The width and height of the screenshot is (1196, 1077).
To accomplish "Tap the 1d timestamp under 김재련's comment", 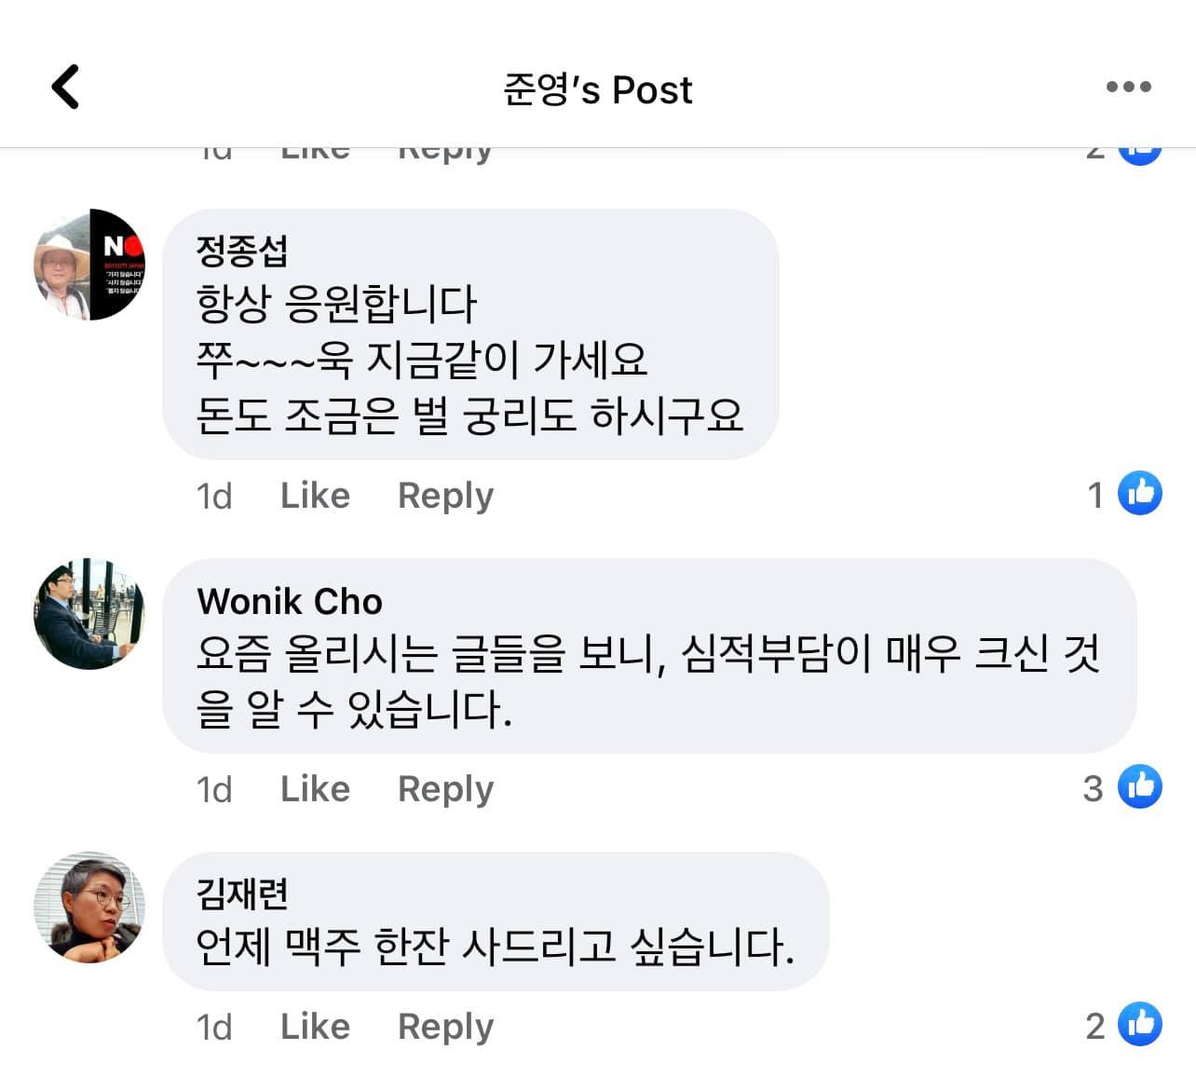I will tap(213, 1027).
